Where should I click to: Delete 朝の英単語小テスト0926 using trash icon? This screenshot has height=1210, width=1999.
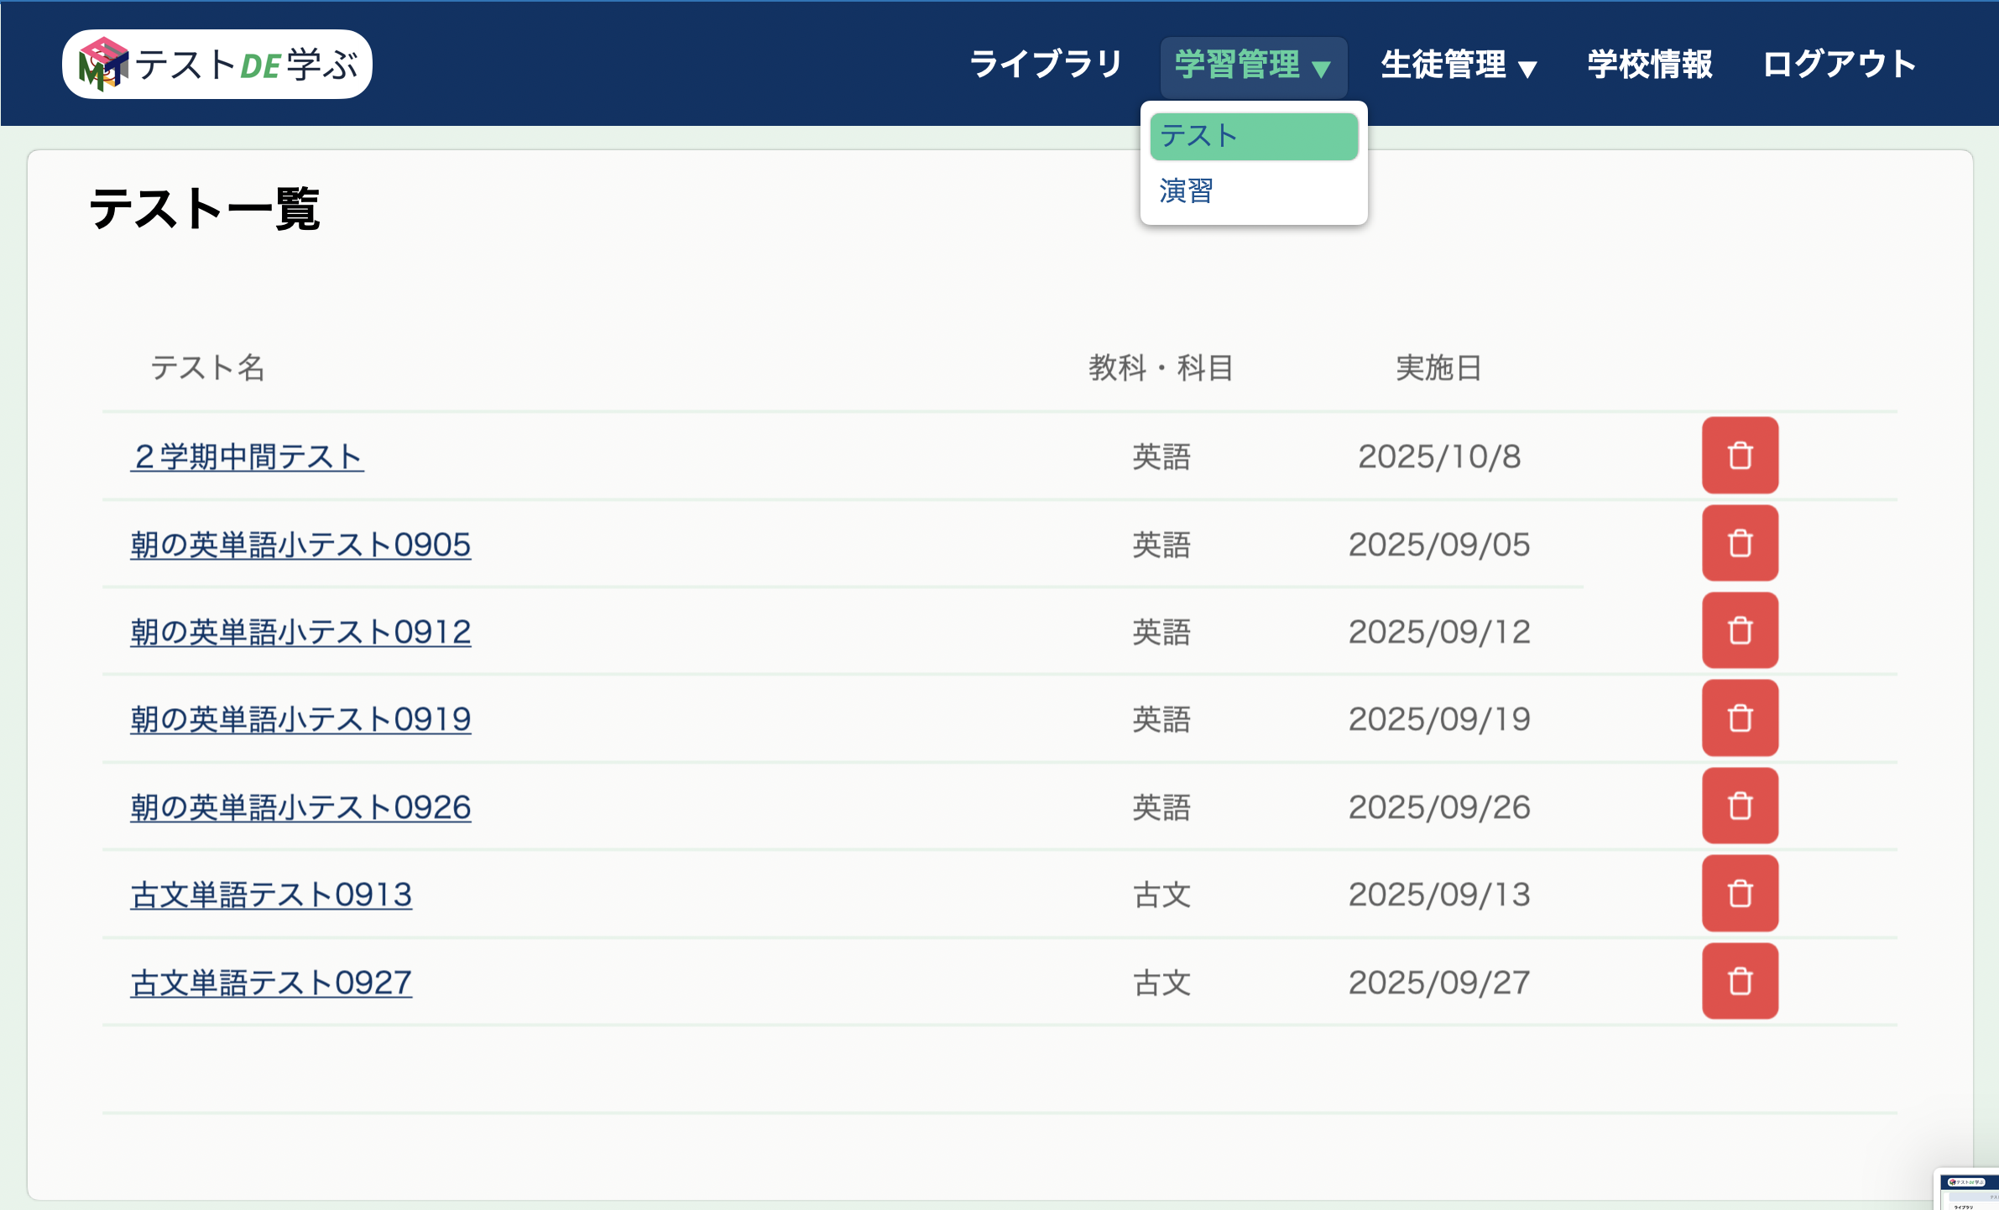1740,806
